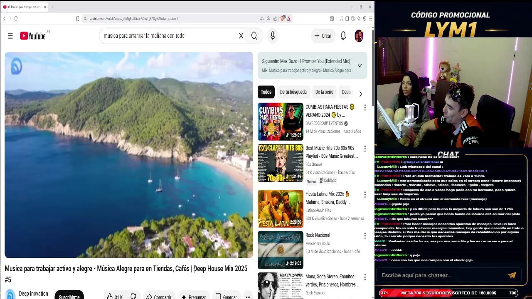Open the Best Music Hits 70s thumbnail
Screen dimensions: 532x299
281,163
